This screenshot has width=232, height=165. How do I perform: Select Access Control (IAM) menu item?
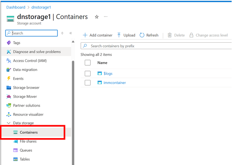[36, 61]
